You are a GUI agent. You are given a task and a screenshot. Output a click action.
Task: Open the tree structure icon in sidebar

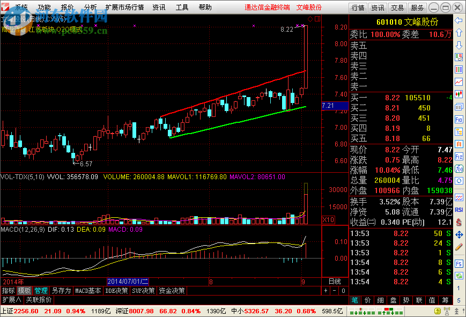tap(459, 131)
